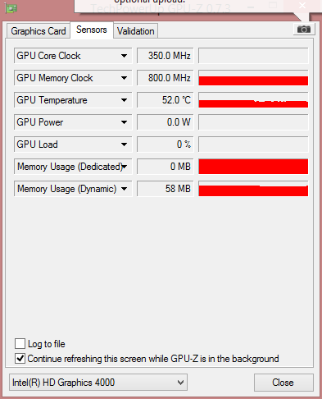Click the GPU Memory Clock history graph
Viewport: 322px width, 399px height.
pyautogui.click(x=253, y=78)
